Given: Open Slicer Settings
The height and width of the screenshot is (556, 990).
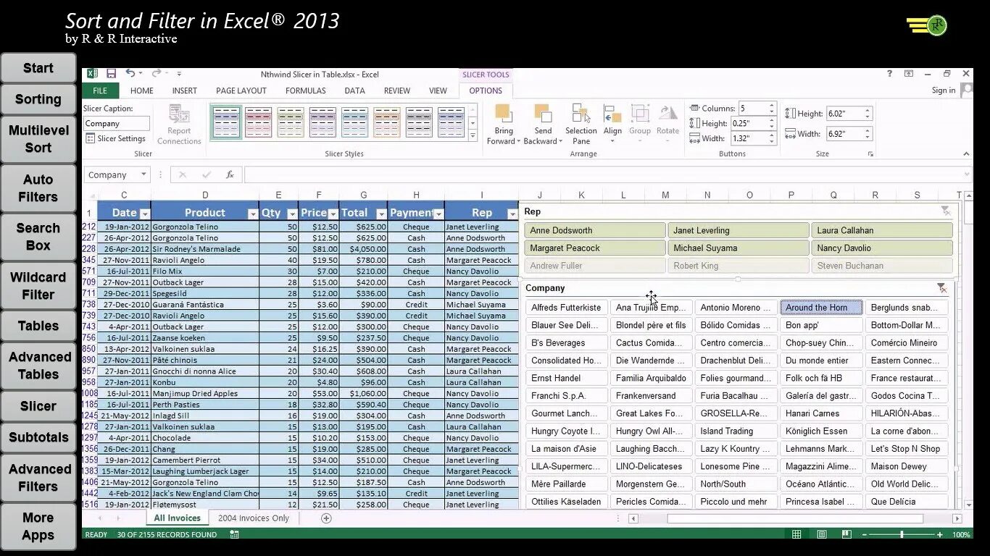Looking at the screenshot, I should point(115,138).
